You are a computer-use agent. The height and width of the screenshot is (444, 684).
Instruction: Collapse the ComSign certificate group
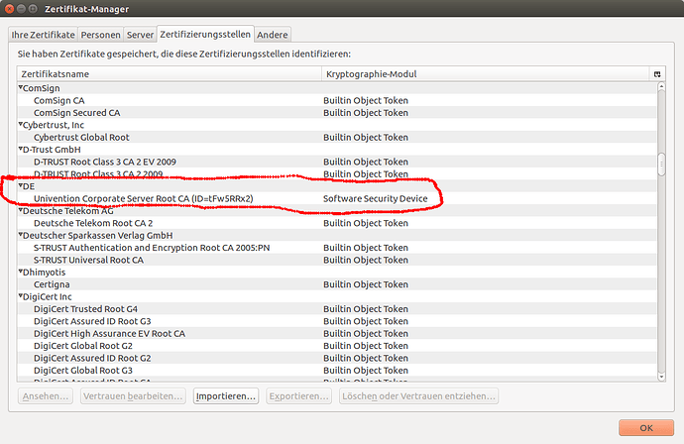21,88
